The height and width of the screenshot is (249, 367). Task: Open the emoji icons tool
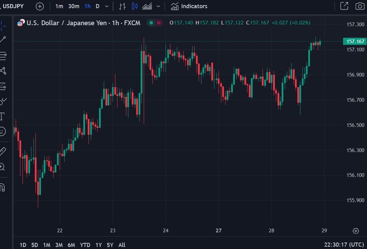coord(2,131)
